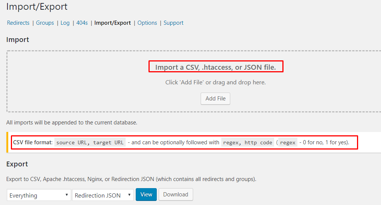Open the Redirection JSON format dropdown
The width and height of the screenshot is (381, 205).
click(x=103, y=195)
